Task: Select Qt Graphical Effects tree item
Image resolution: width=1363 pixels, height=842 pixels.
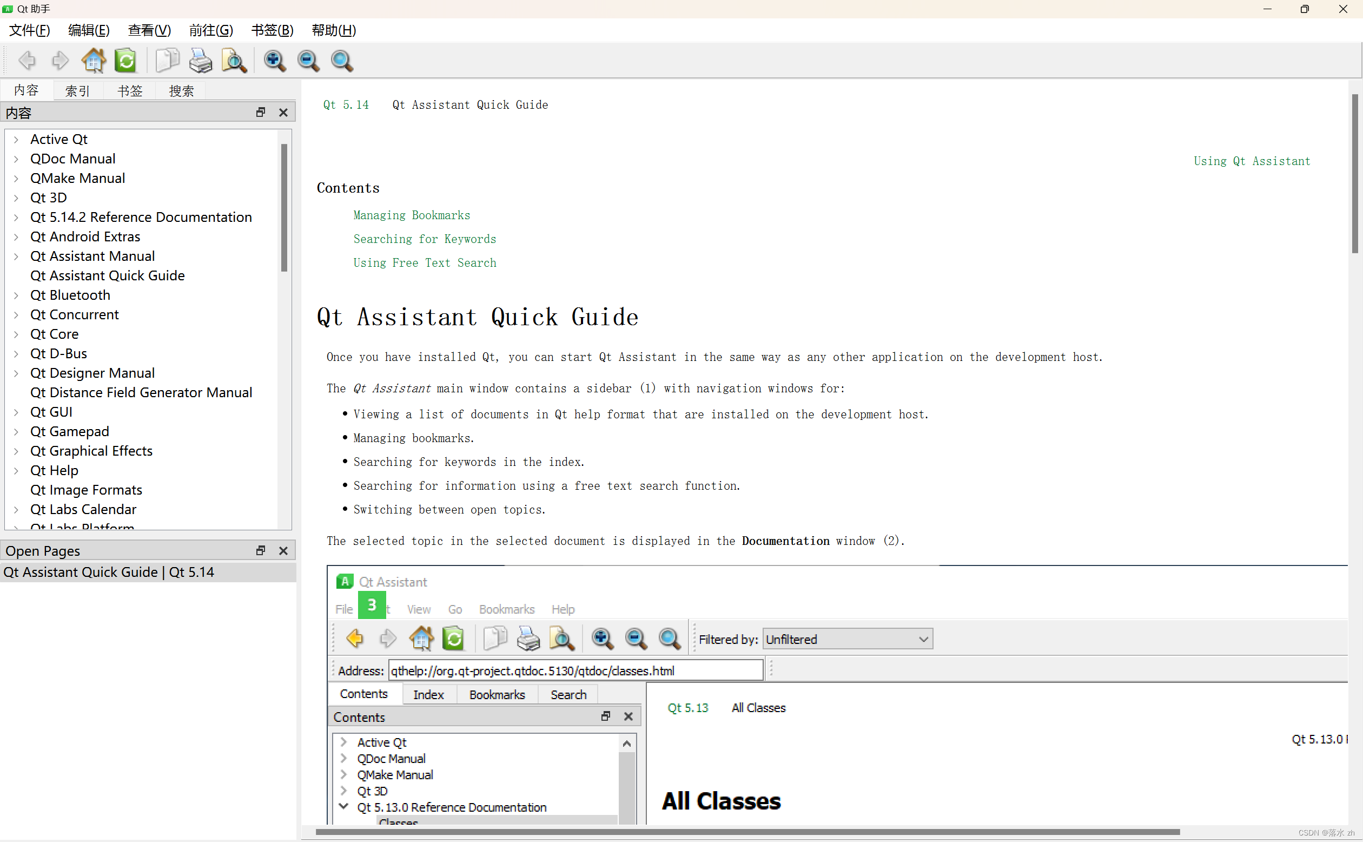Action: [91, 451]
